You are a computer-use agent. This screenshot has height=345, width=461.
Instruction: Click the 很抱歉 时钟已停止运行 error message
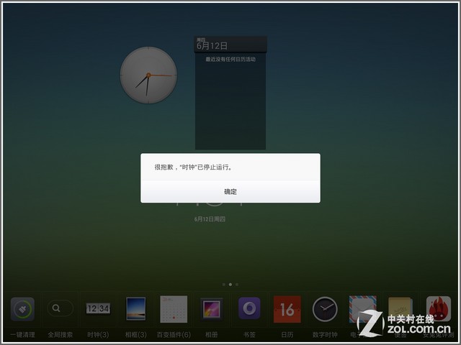(x=194, y=167)
